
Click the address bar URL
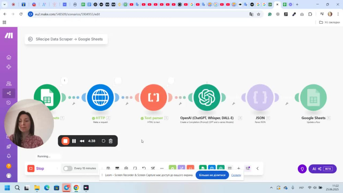click(x=67, y=14)
